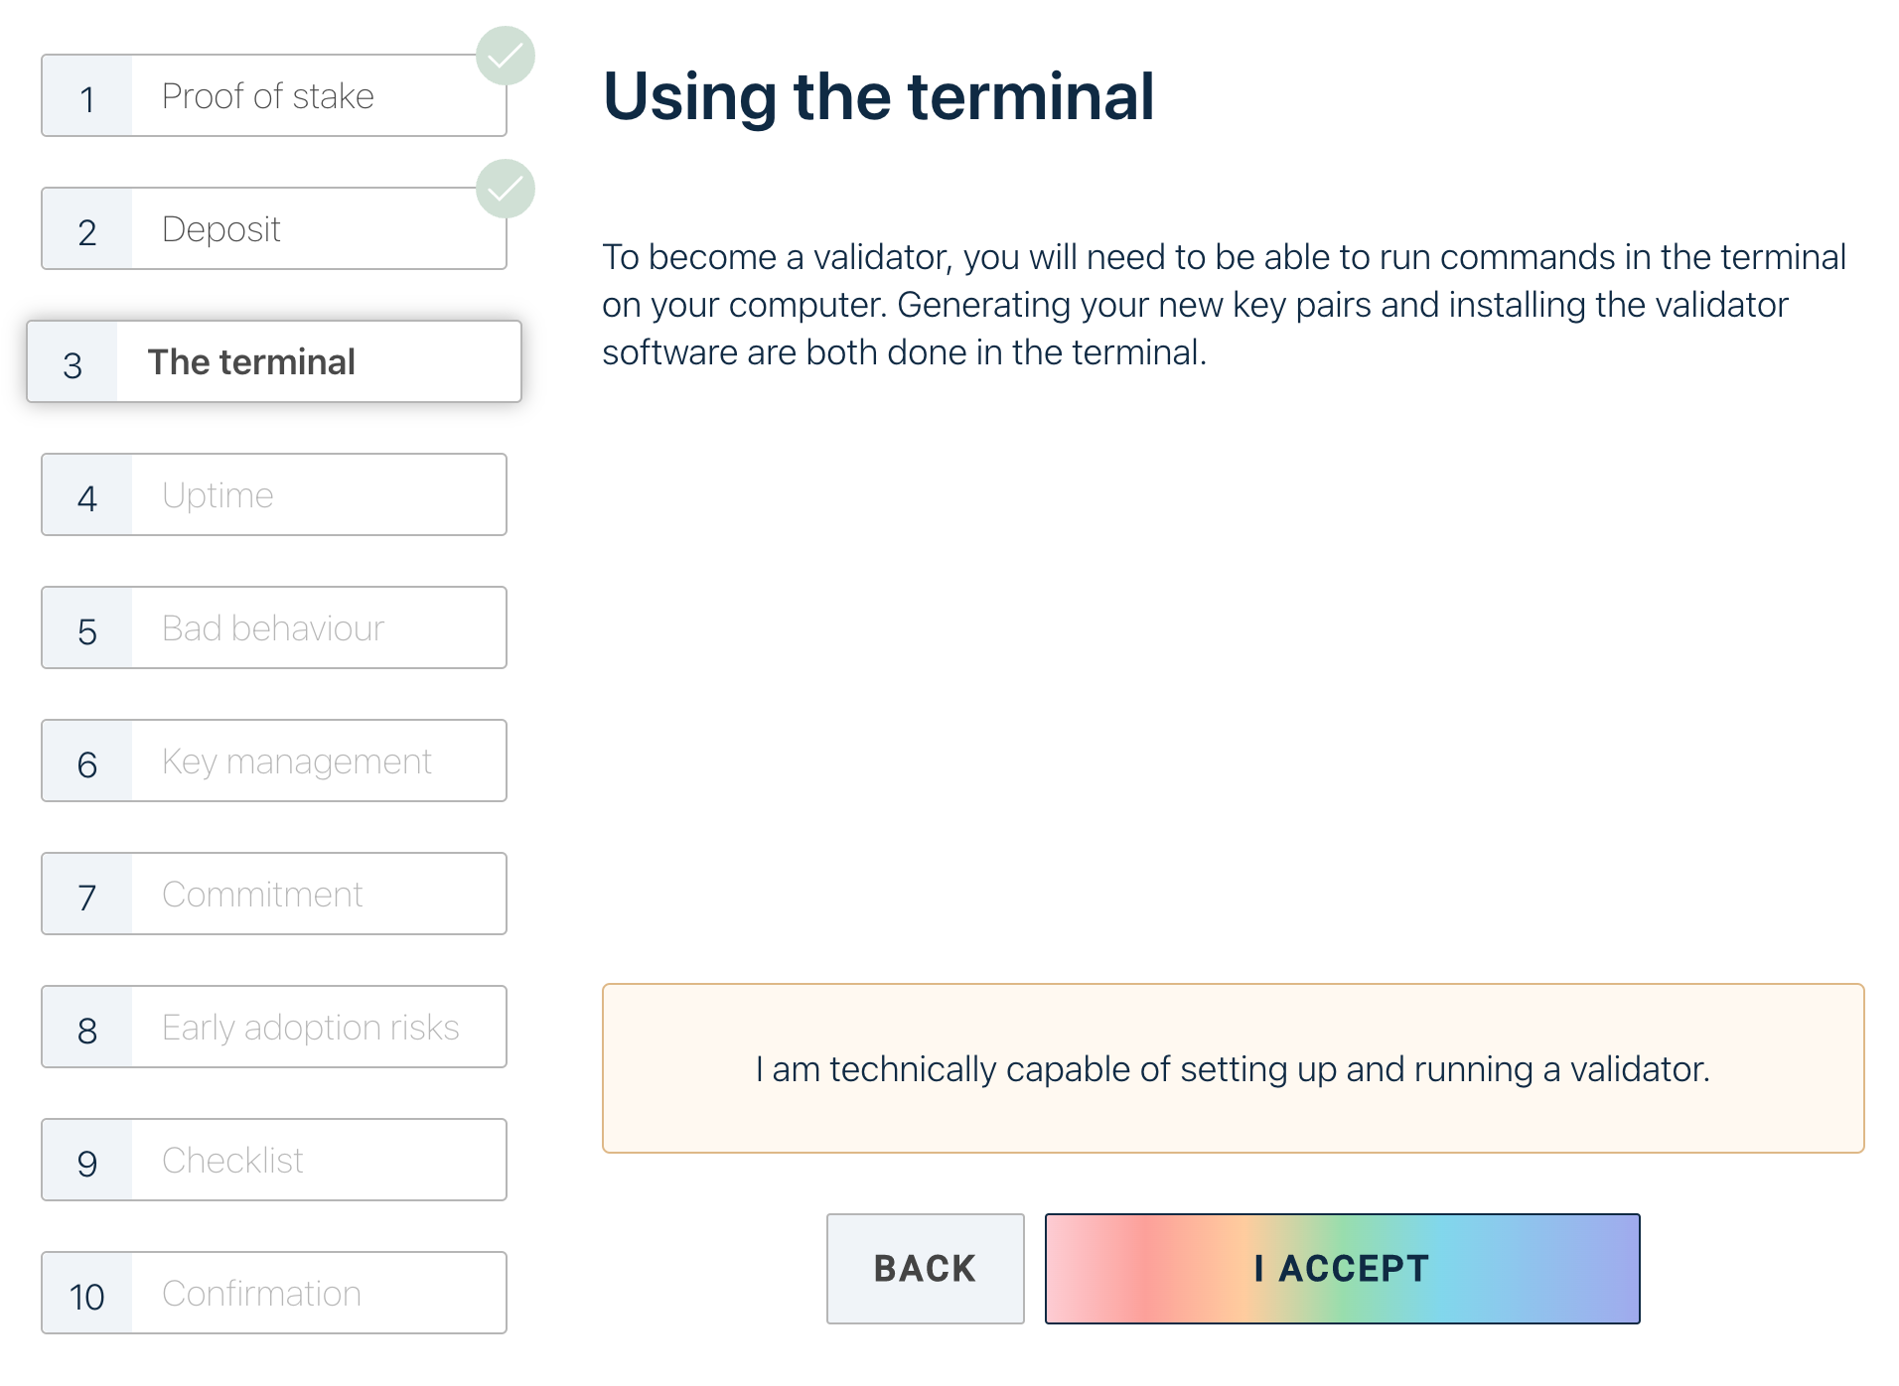Open Early adoption risks step
The width and height of the screenshot is (1899, 1386).
(273, 1028)
